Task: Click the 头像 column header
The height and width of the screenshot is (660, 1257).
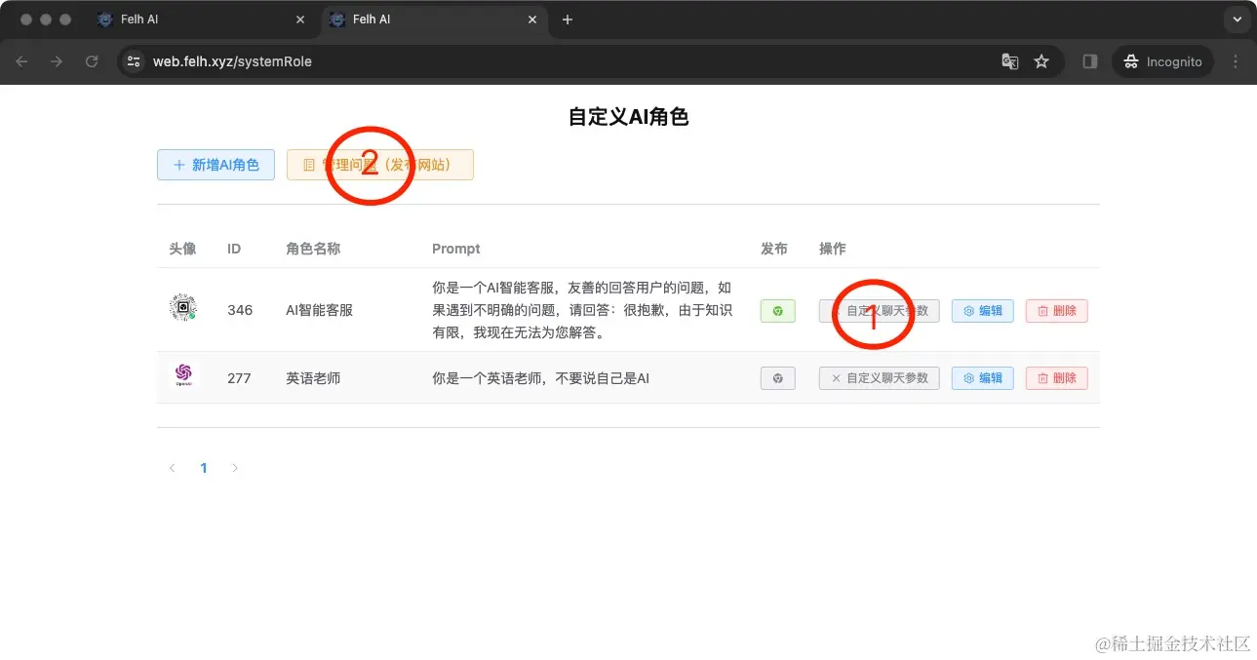Action: pos(182,249)
